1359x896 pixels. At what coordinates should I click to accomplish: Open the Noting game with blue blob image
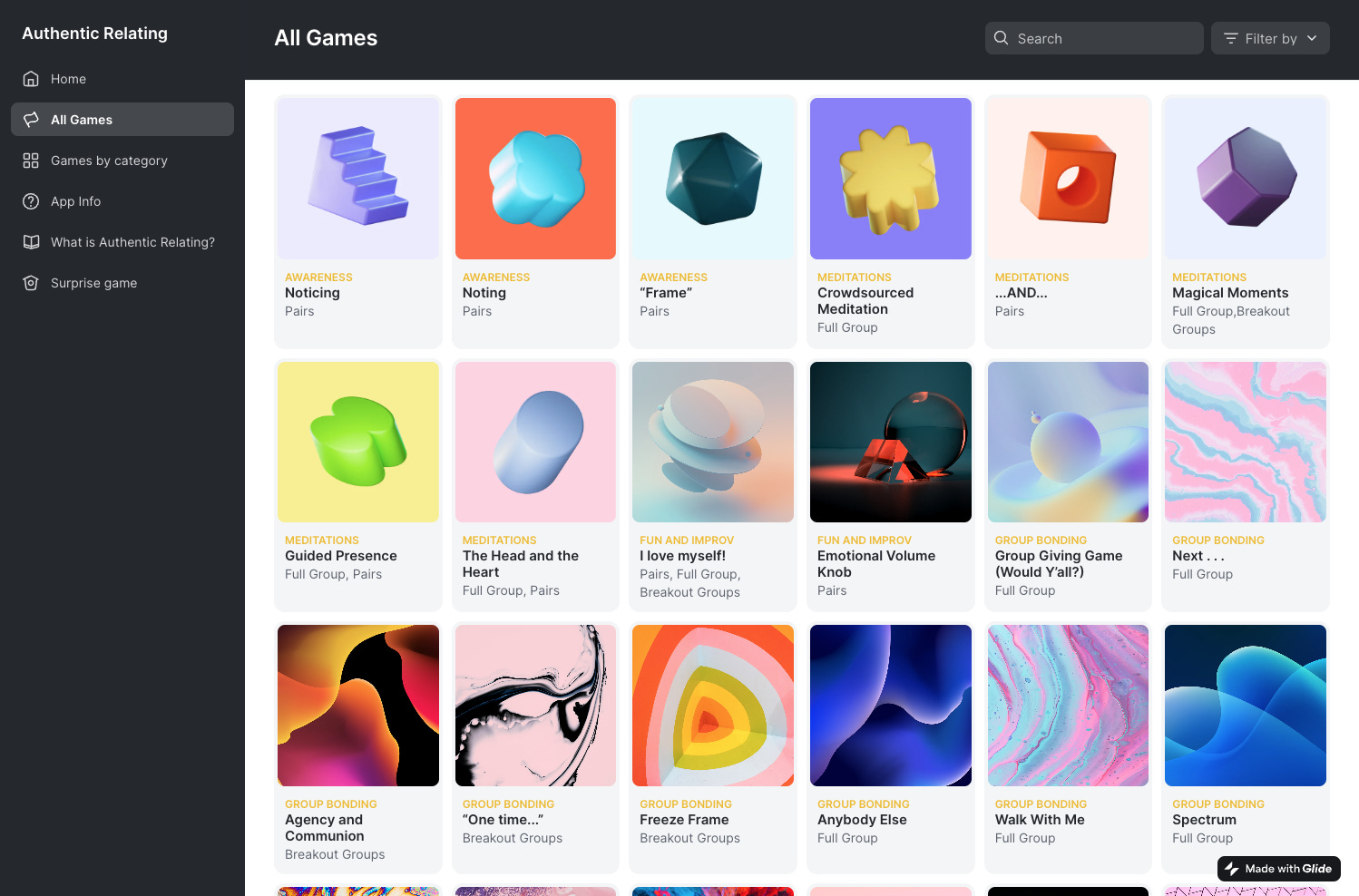pos(535,179)
